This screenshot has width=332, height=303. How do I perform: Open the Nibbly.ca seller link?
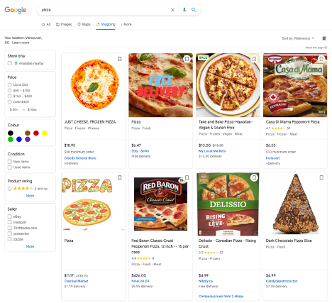(206, 281)
